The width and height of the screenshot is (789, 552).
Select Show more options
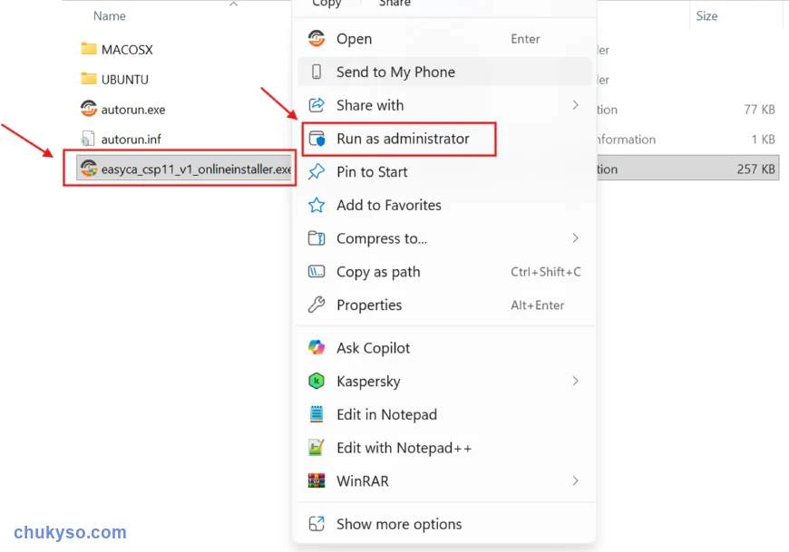(x=444, y=524)
